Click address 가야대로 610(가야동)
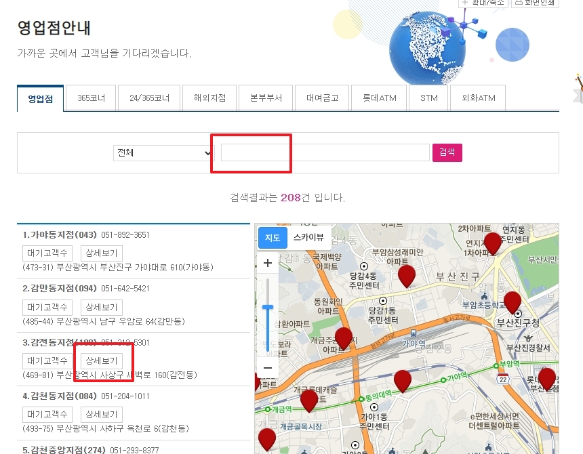583x454 pixels. pos(174,268)
